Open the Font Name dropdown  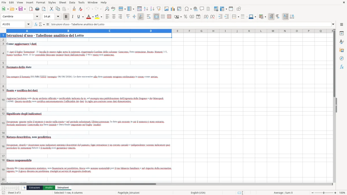37,17
